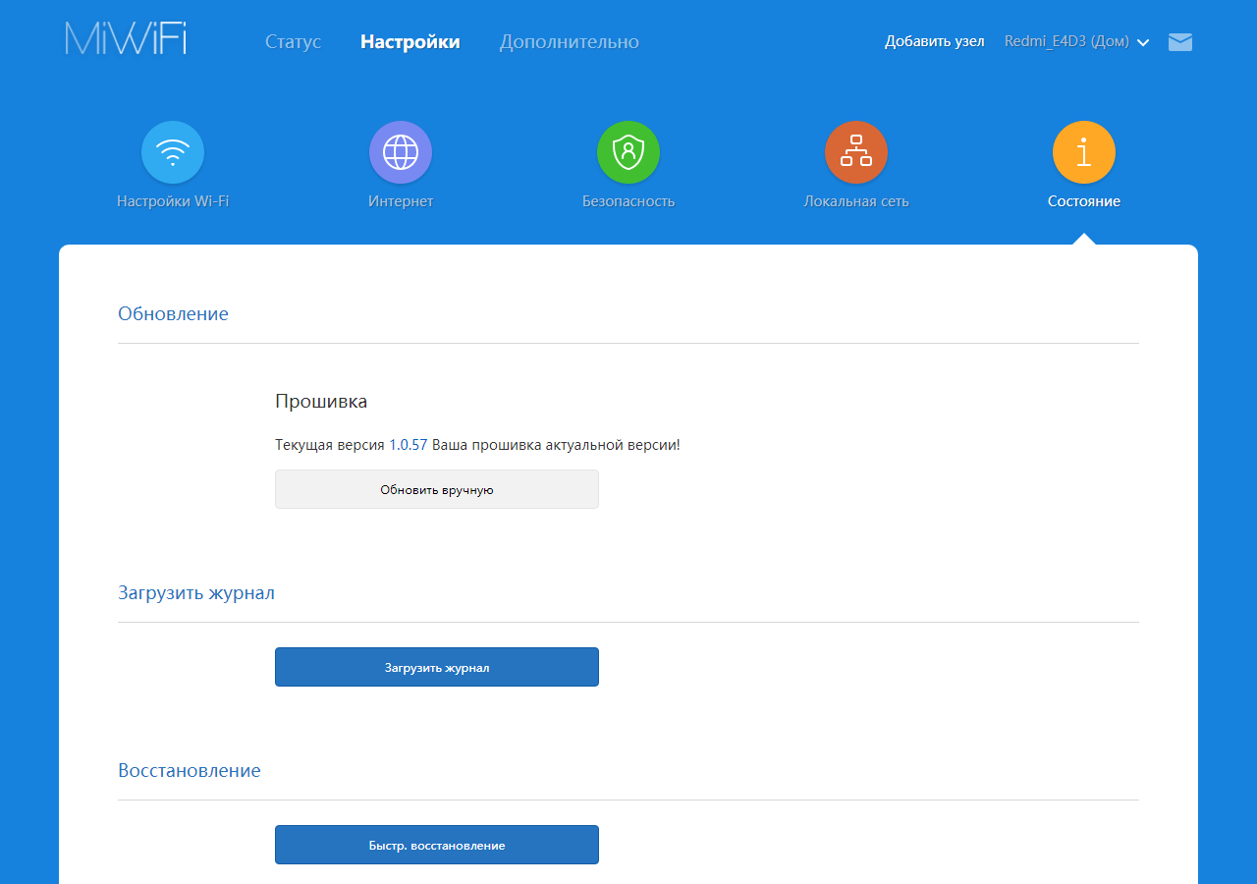1257x884 pixels.
Task: Click the MiWiFi logo
Action: pos(126,37)
